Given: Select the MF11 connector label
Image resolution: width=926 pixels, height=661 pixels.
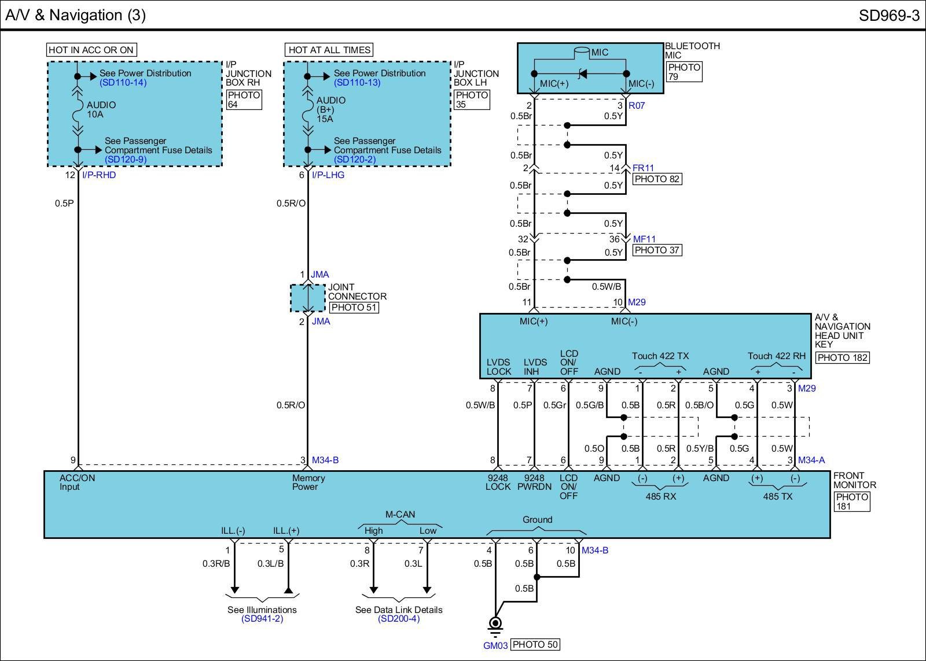Looking at the screenshot, I should pyautogui.click(x=644, y=239).
